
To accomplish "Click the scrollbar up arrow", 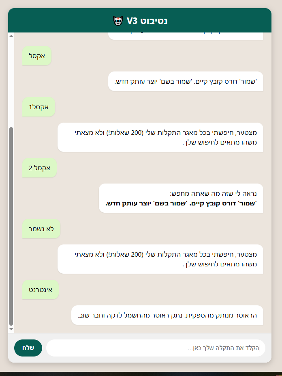I will [11, 36].
